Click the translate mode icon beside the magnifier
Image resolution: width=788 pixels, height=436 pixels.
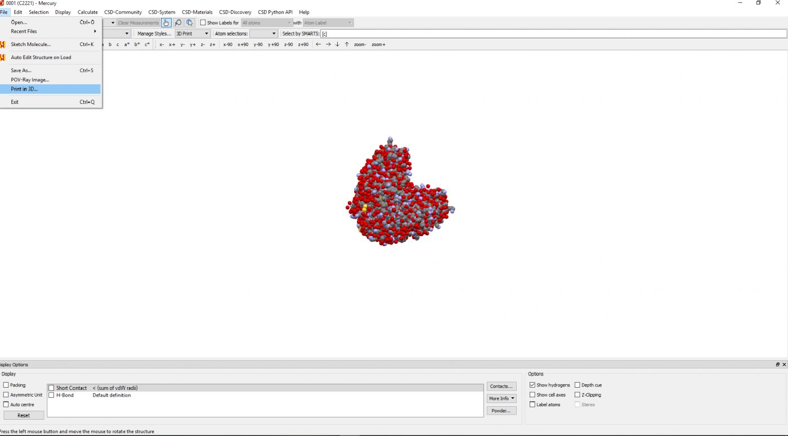[189, 23]
